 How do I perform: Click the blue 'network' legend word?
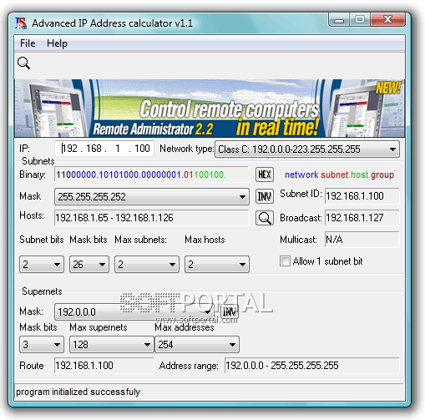[301, 175]
